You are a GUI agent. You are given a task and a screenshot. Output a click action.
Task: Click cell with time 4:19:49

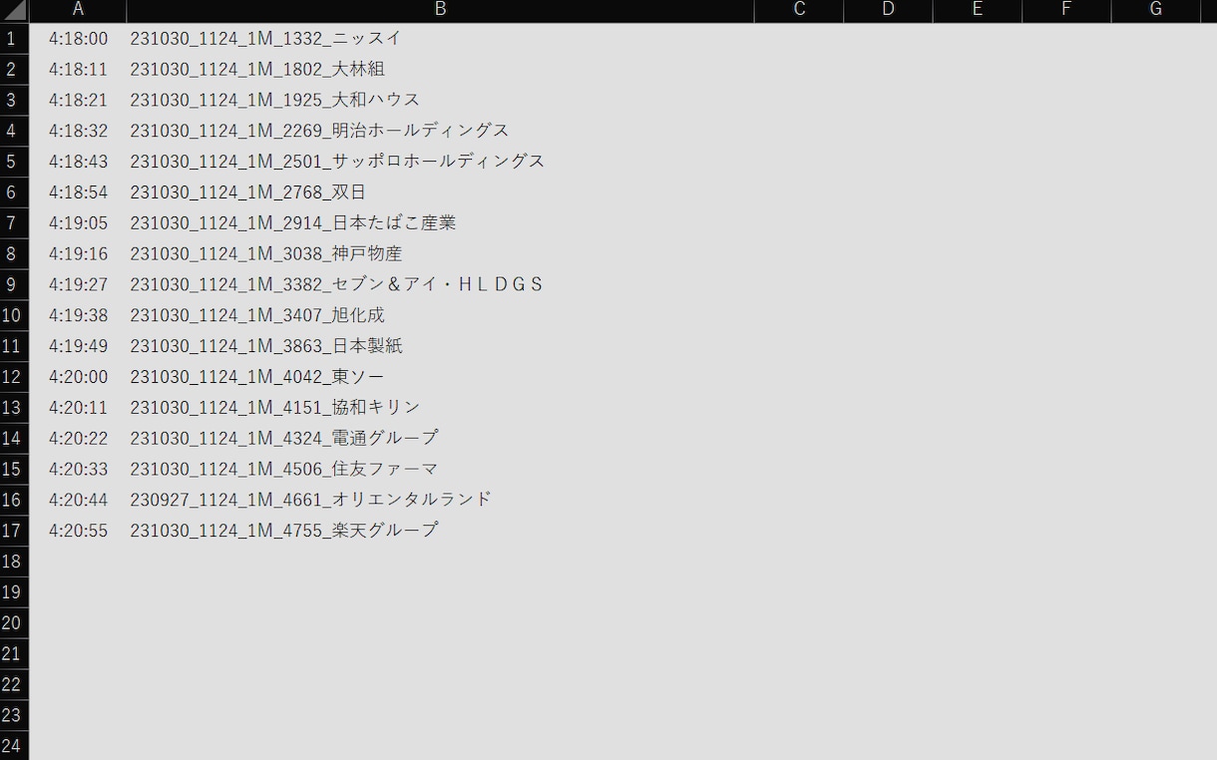pyautogui.click(x=78, y=346)
